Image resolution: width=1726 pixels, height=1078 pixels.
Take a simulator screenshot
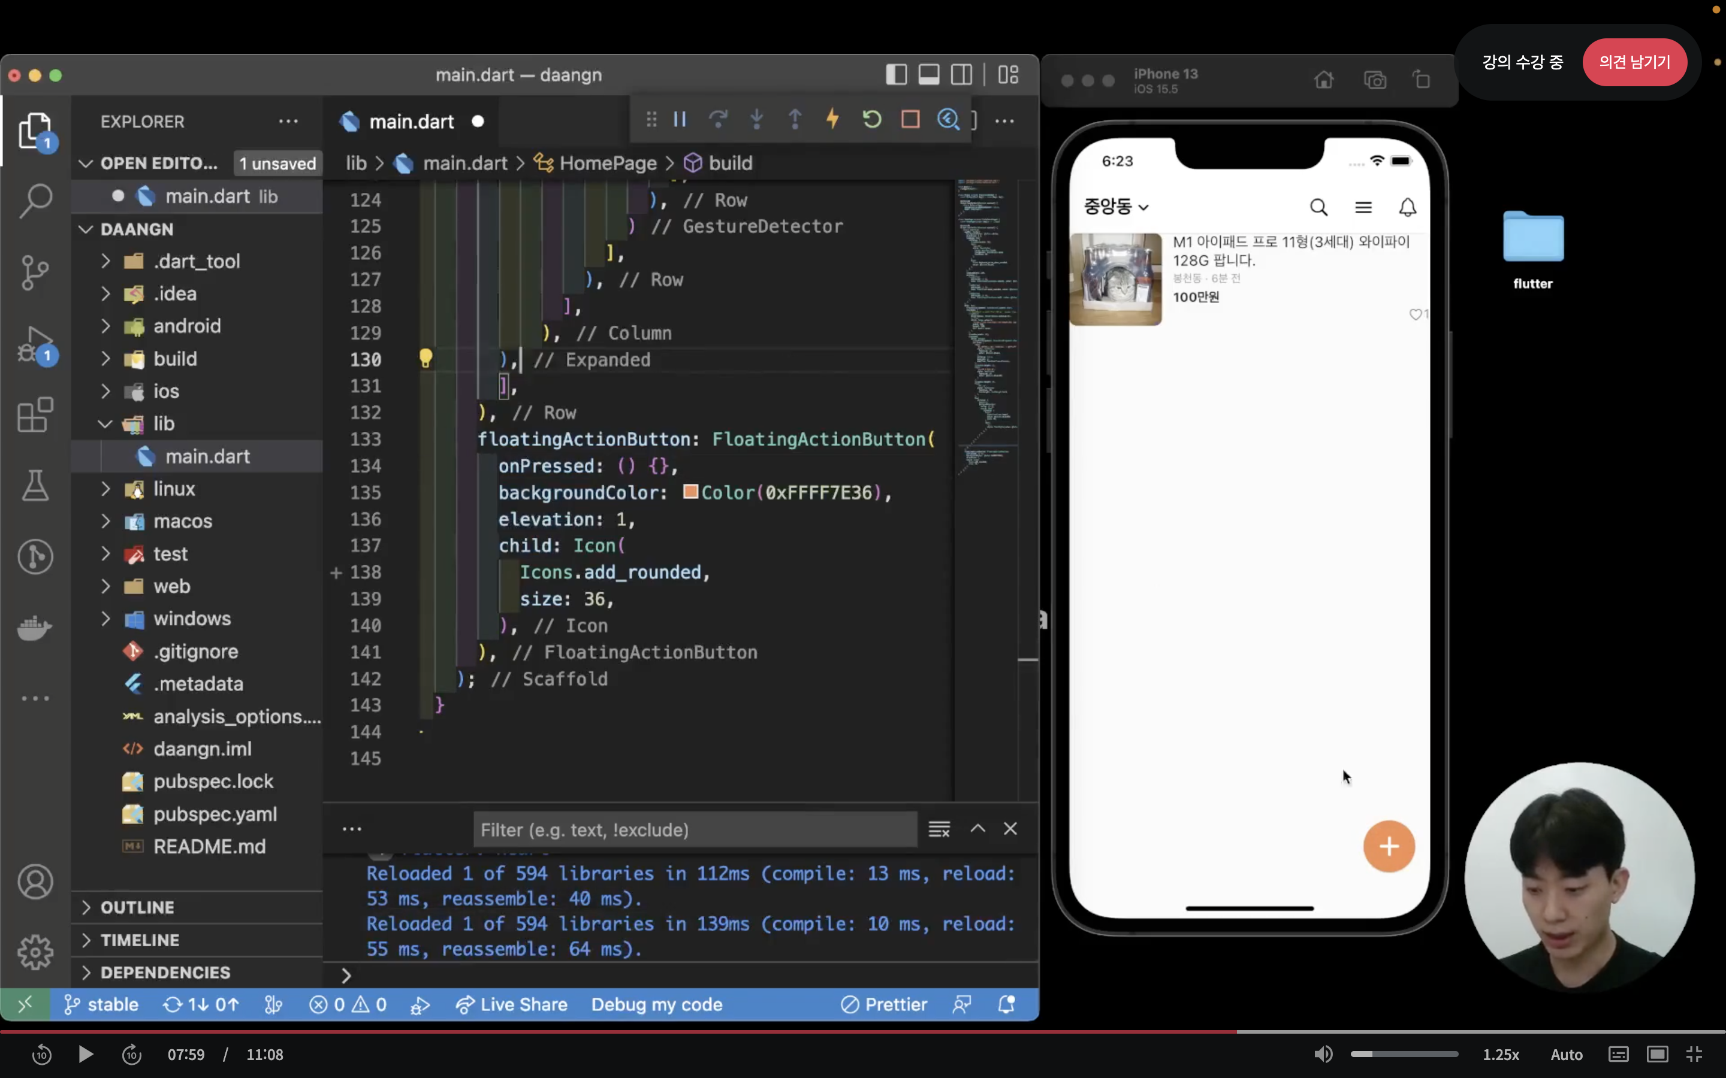point(1374,80)
